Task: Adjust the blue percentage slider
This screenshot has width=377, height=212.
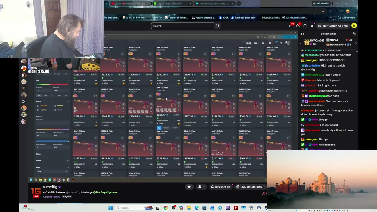Action: tap(52, 142)
